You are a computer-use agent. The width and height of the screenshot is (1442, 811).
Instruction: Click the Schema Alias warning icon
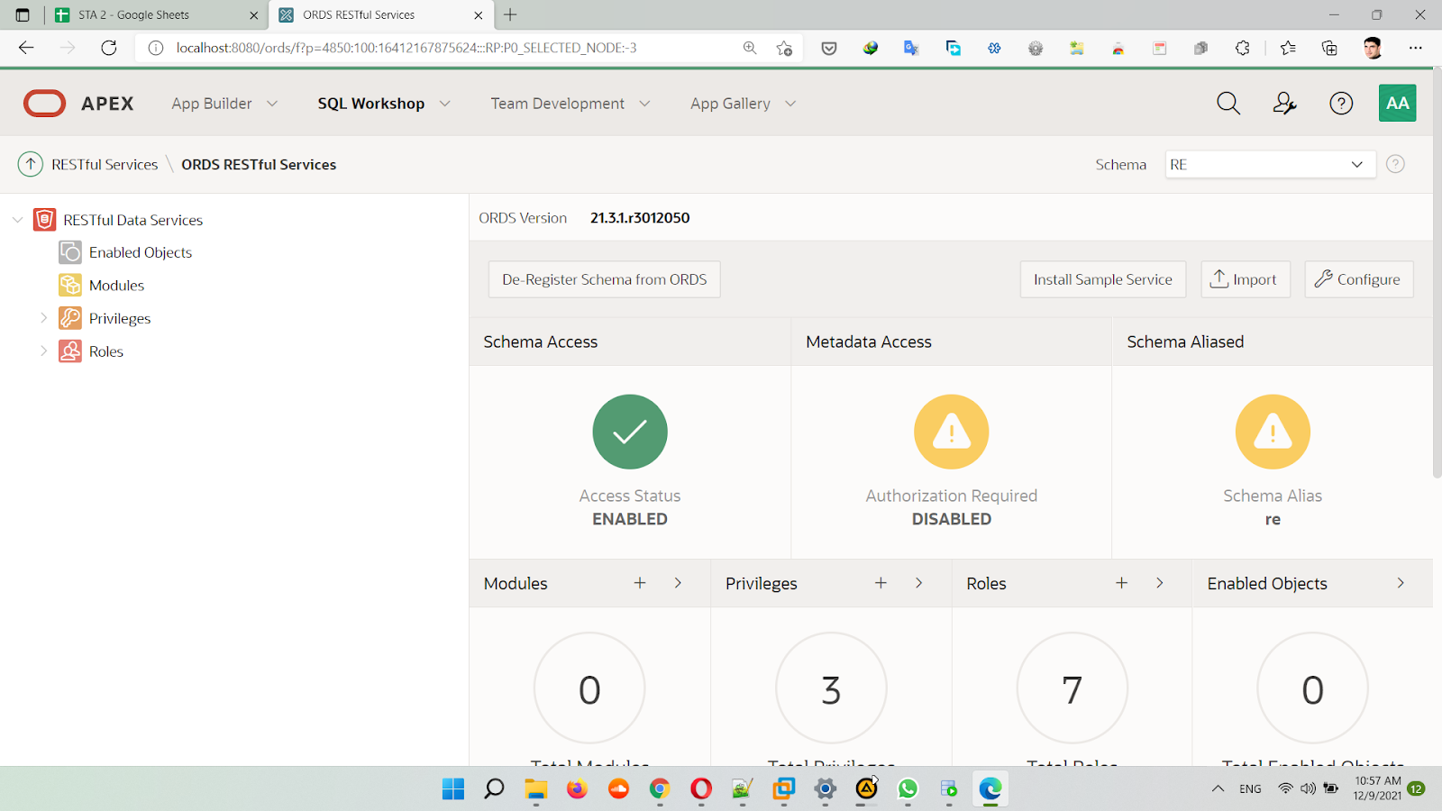coord(1273,432)
